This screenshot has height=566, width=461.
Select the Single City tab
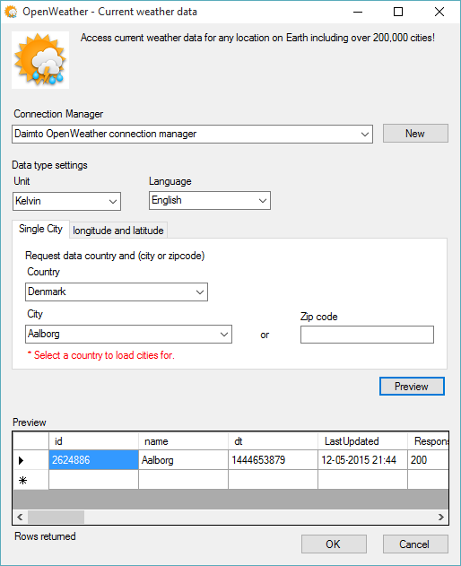[40, 229]
